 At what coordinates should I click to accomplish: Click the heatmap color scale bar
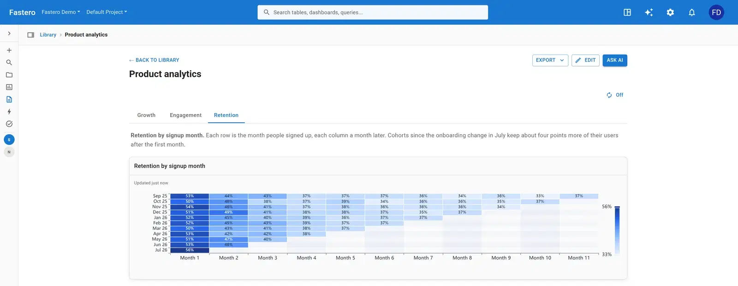pyautogui.click(x=617, y=230)
